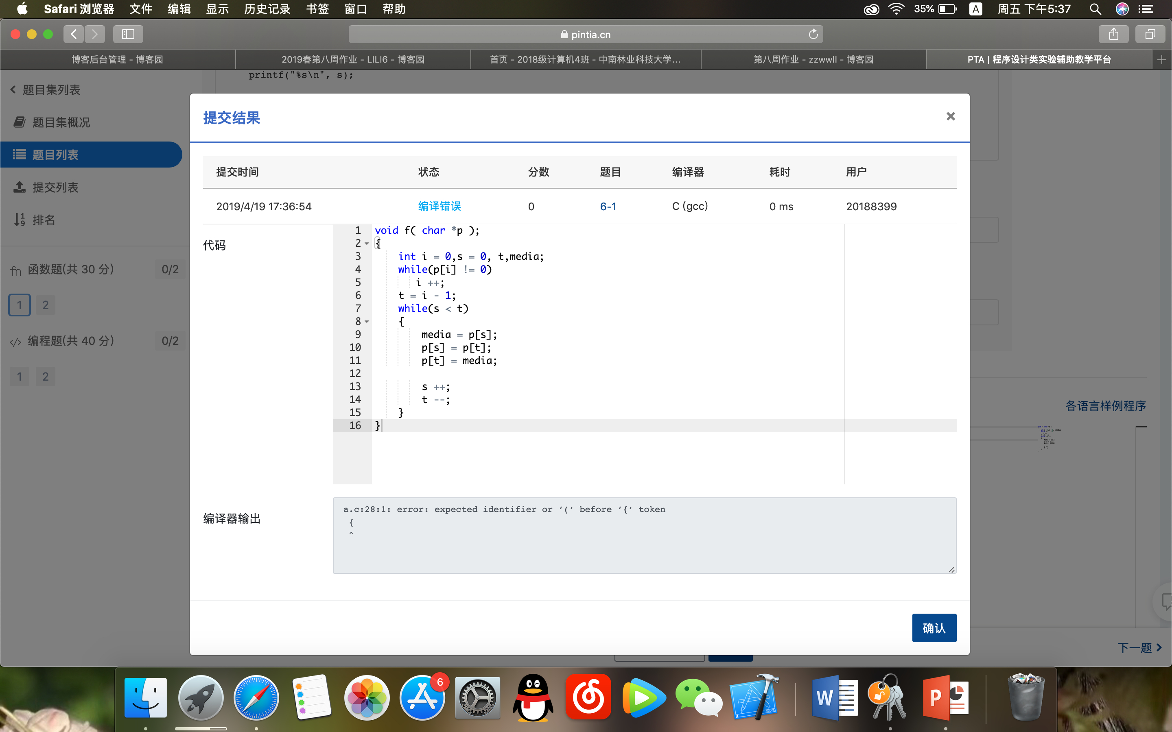The image size is (1172, 732).
Task: Open Finder from the Dock
Action: pos(145,697)
